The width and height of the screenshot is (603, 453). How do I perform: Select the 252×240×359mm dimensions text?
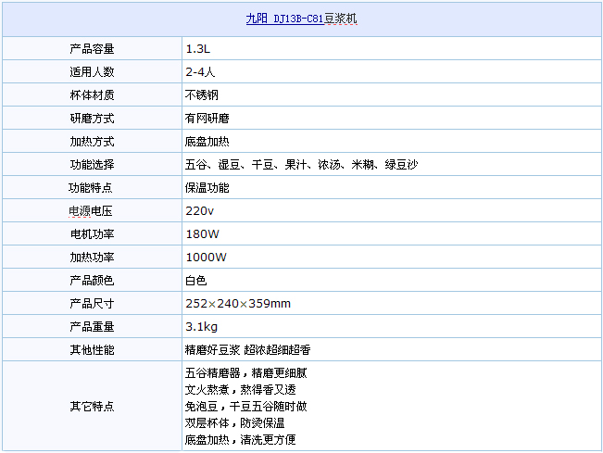pos(238,304)
